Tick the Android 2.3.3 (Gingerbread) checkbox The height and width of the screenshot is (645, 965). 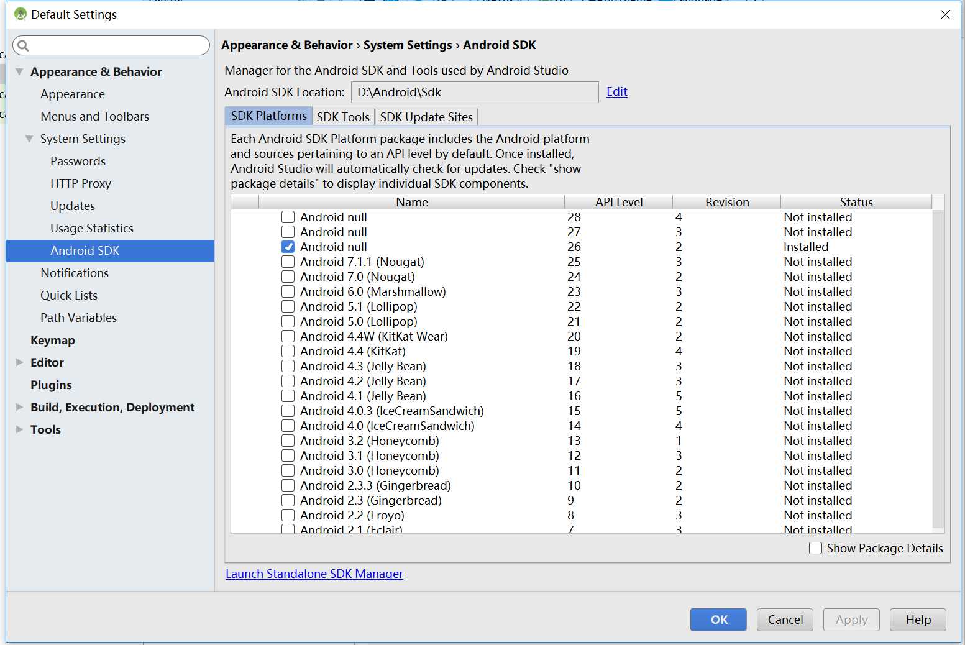tap(288, 485)
